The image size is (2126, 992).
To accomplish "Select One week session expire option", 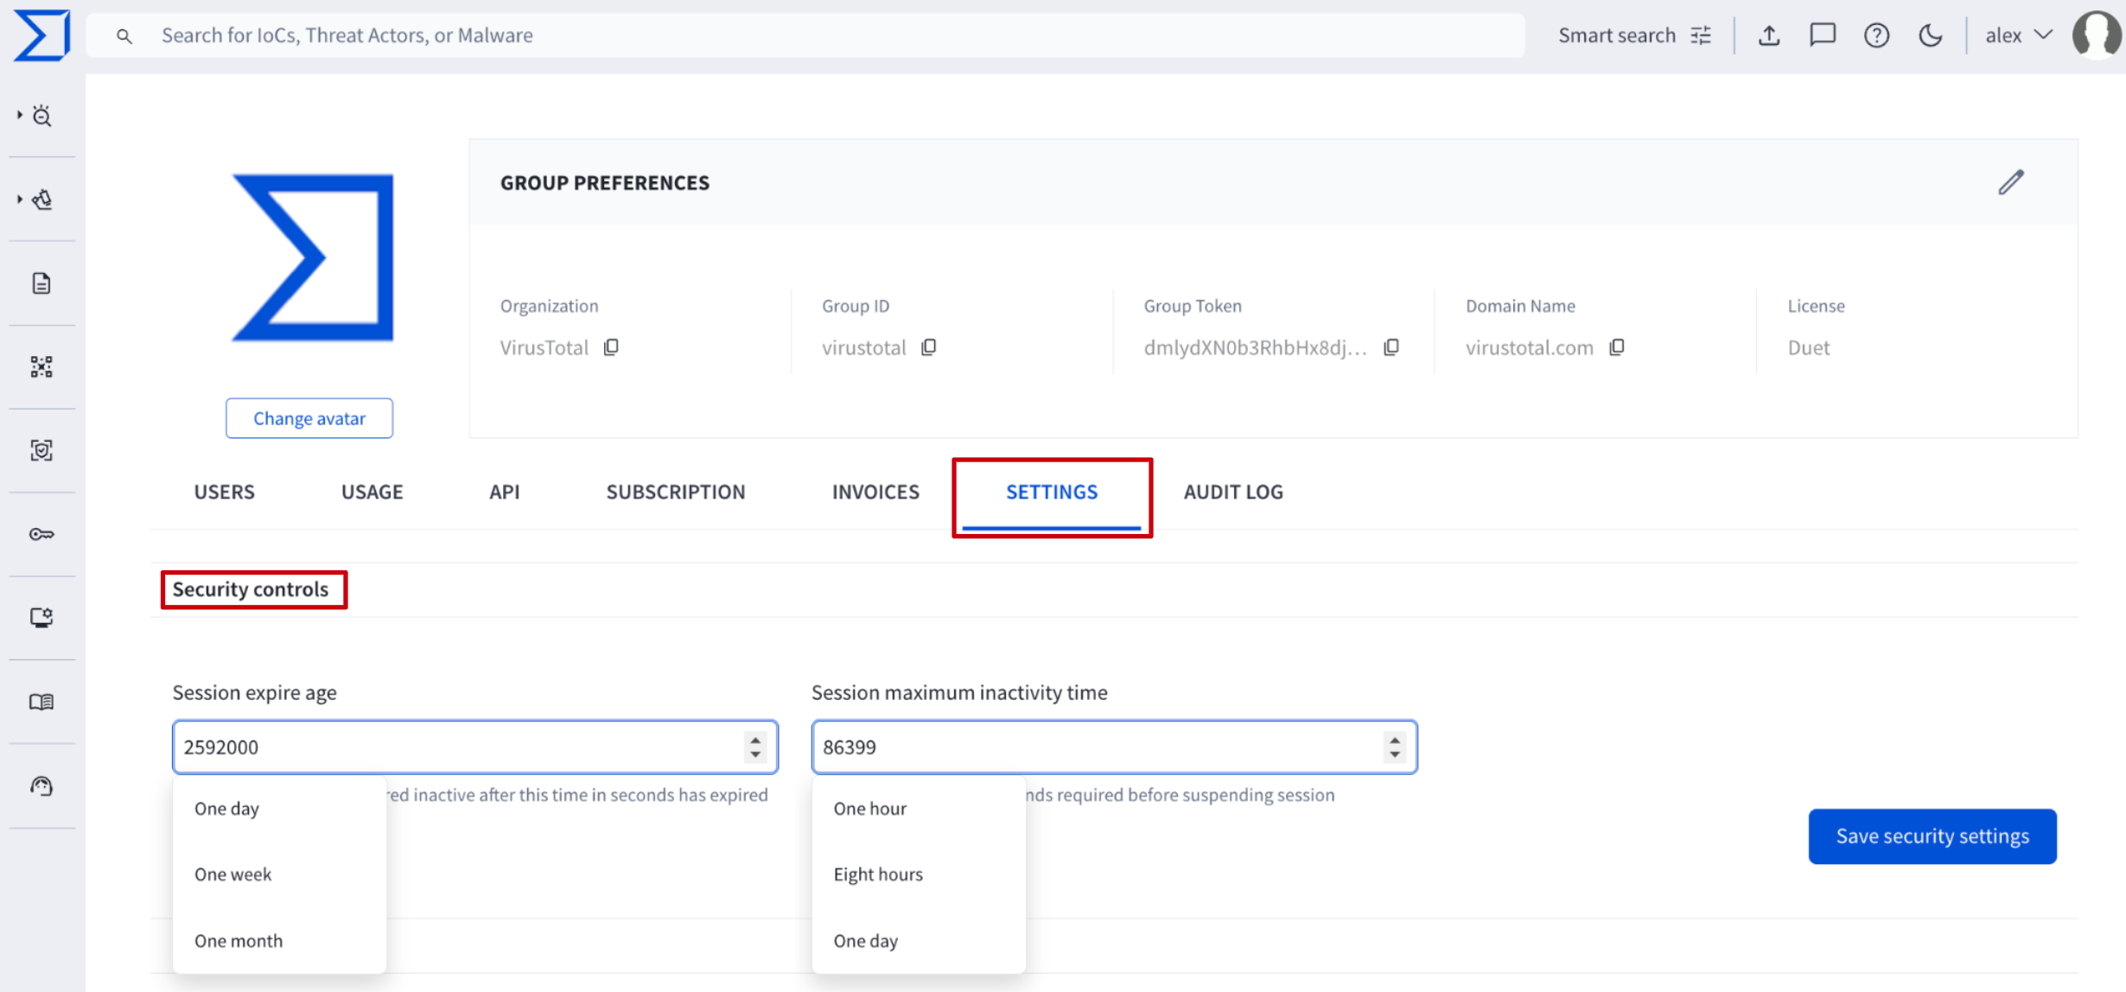I will 232,874.
